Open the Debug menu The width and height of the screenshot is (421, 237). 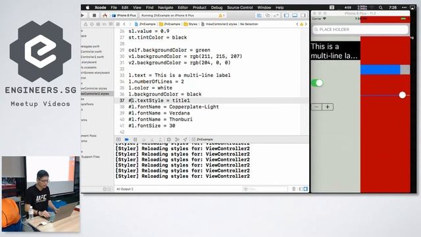click(x=216, y=7)
